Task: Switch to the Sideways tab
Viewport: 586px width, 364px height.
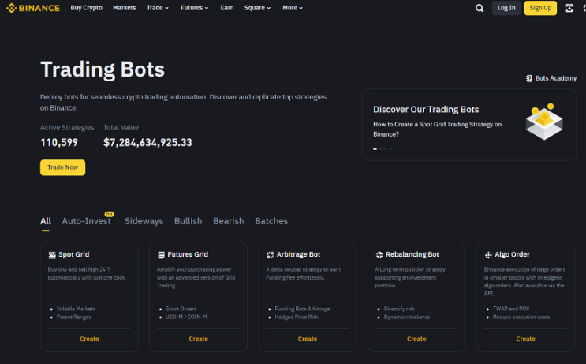Action: (144, 221)
